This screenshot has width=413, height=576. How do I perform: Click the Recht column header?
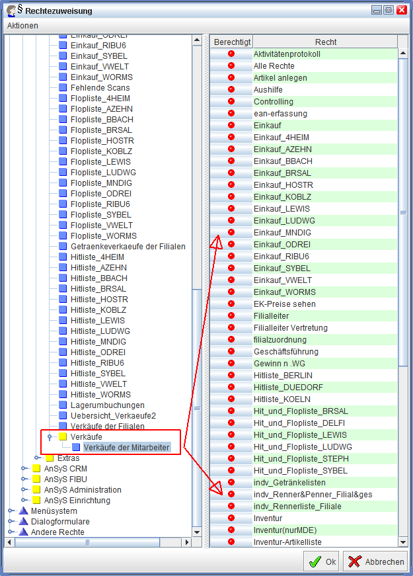[x=325, y=42]
